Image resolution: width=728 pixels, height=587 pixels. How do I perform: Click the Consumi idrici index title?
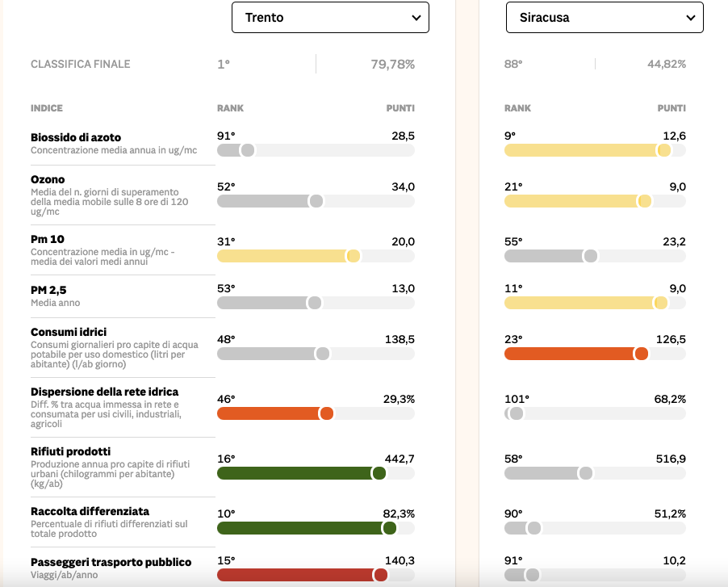tap(69, 332)
